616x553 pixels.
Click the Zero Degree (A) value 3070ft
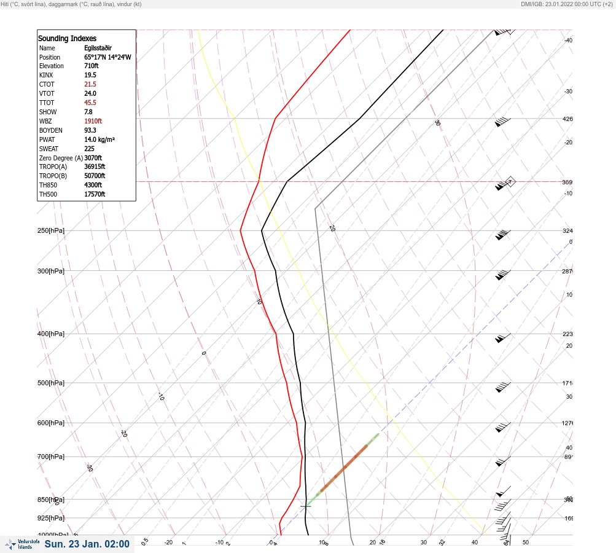pyautogui.click(x=93, y=158)
